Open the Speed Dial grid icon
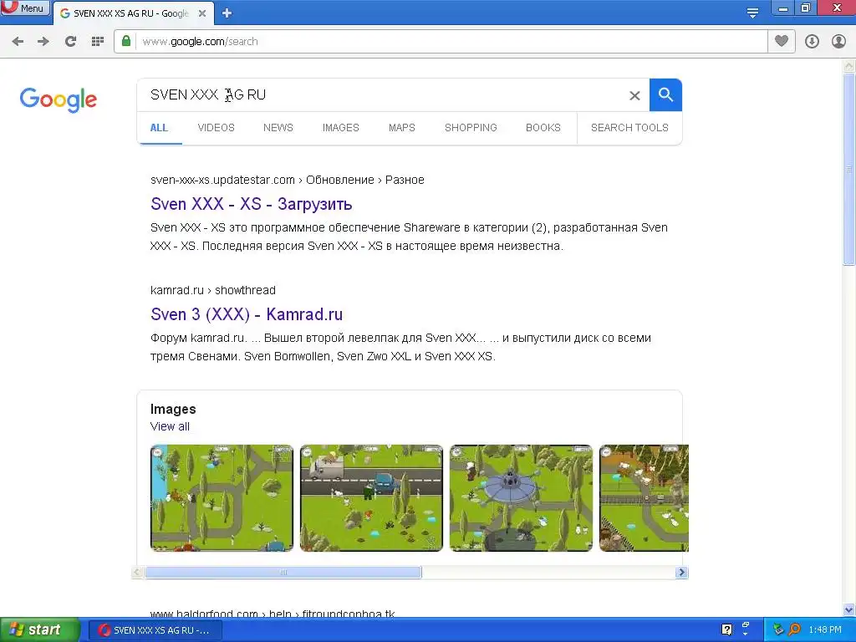 97,42
